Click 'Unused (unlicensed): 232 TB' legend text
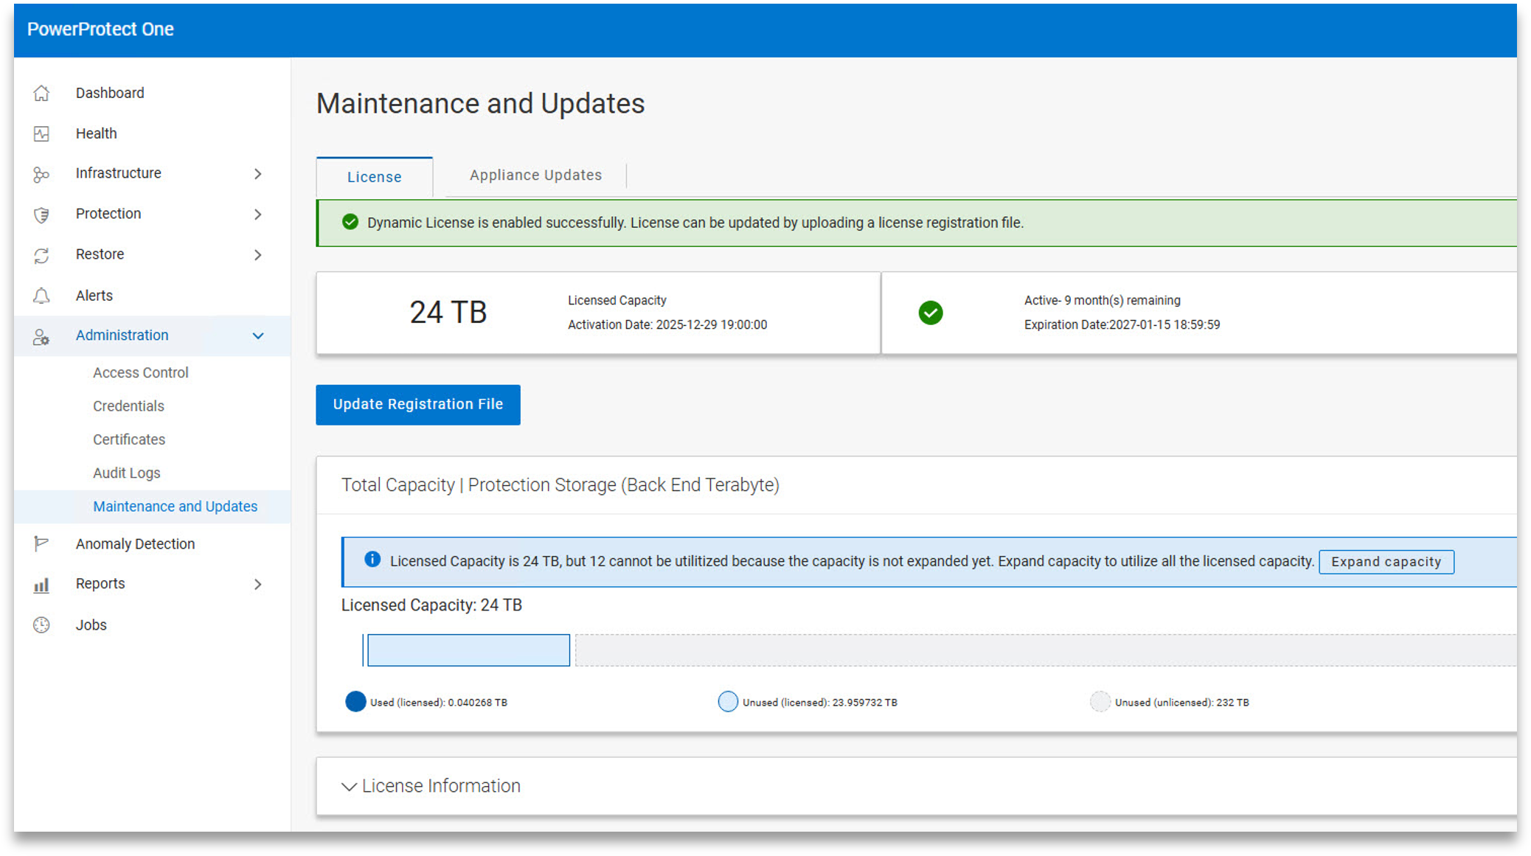This screenshot has width=1531, height=856. [x=1182, y=703]
